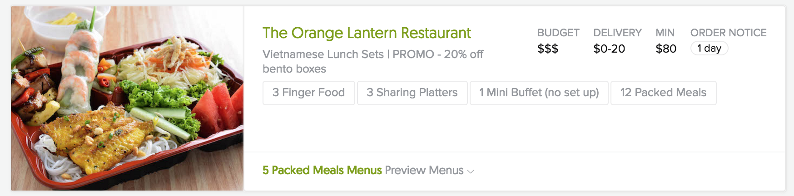The width and height of the screenshot is (794, 196).
Task: Click the $80 minimum order value
Action: point(666,49)
